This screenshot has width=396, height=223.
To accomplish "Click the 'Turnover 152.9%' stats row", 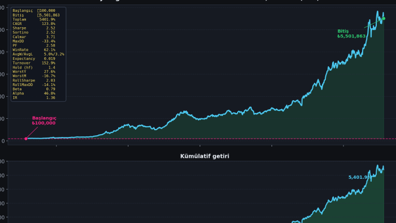I will pyautogui.click(x=34, y=63).
